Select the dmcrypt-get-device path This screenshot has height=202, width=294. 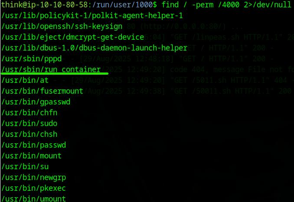tap(73, 38)
